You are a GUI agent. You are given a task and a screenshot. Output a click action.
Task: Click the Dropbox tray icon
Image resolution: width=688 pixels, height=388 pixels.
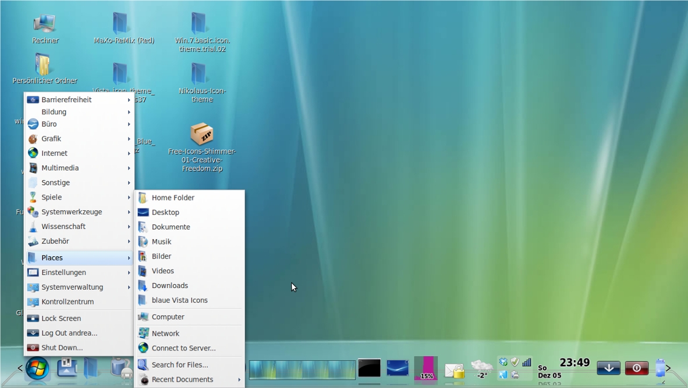(x=503, y=362)
